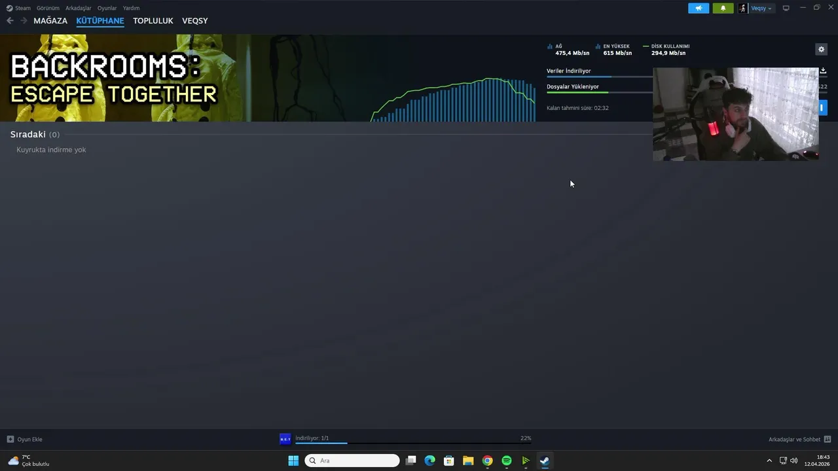Open the weather widget showing 7°C
Viewport: 838px width, 471px height.
(29, 461)
